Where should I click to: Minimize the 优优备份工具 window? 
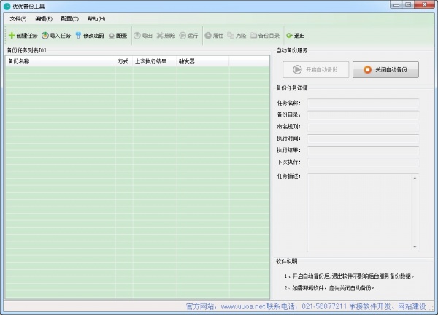pyautogui.click(x=396, y=5)
